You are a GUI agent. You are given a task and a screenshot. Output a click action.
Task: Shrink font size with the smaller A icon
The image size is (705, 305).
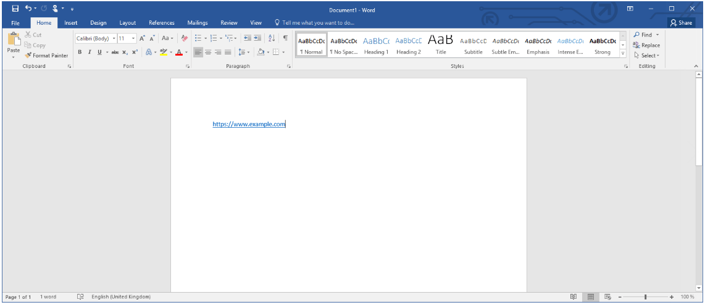[x=152, y=38]
